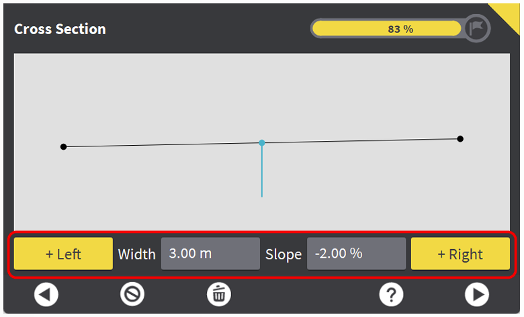Select the Slope field showing -2.00 %

356,254
